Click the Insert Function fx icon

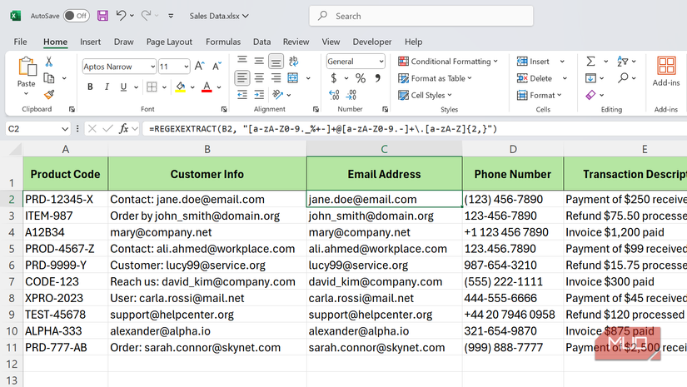[124, 129]
